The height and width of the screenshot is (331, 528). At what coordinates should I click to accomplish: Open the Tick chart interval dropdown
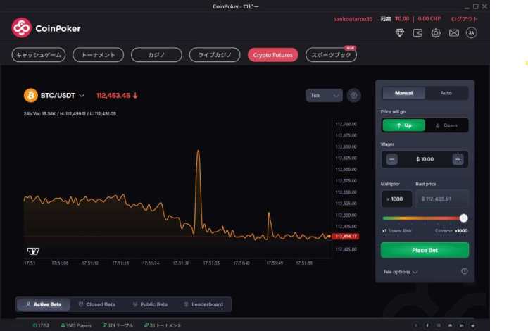click(325, 95)
